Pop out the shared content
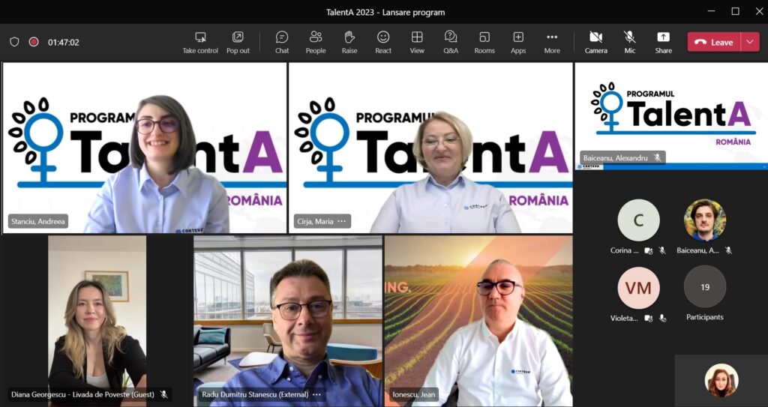This screenshot has height=407, width=768. tap(238, 43)
